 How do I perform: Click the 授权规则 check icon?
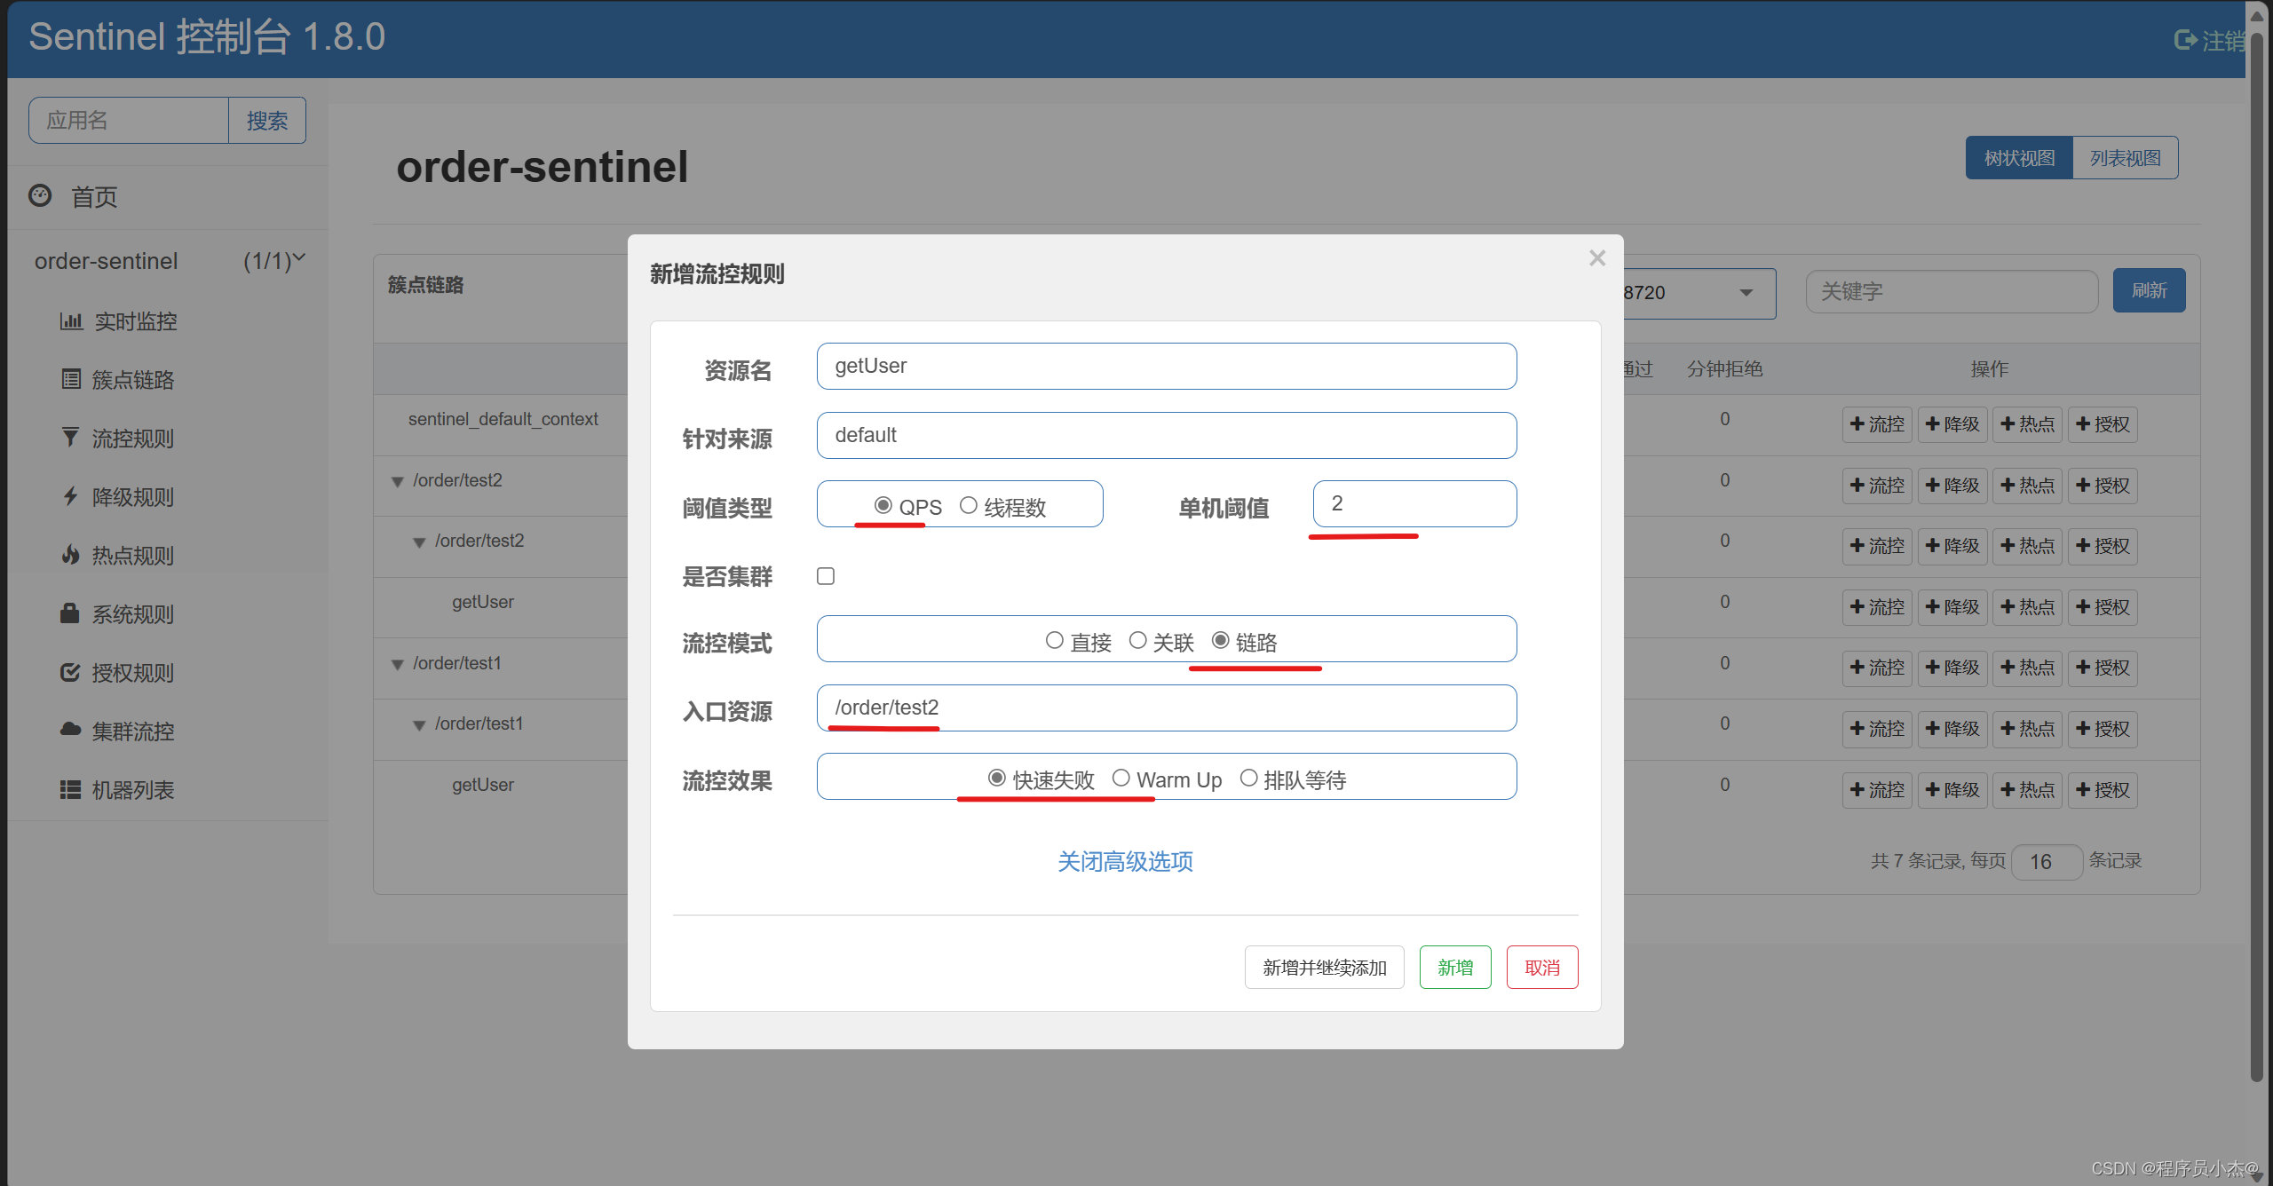point(70,672)
